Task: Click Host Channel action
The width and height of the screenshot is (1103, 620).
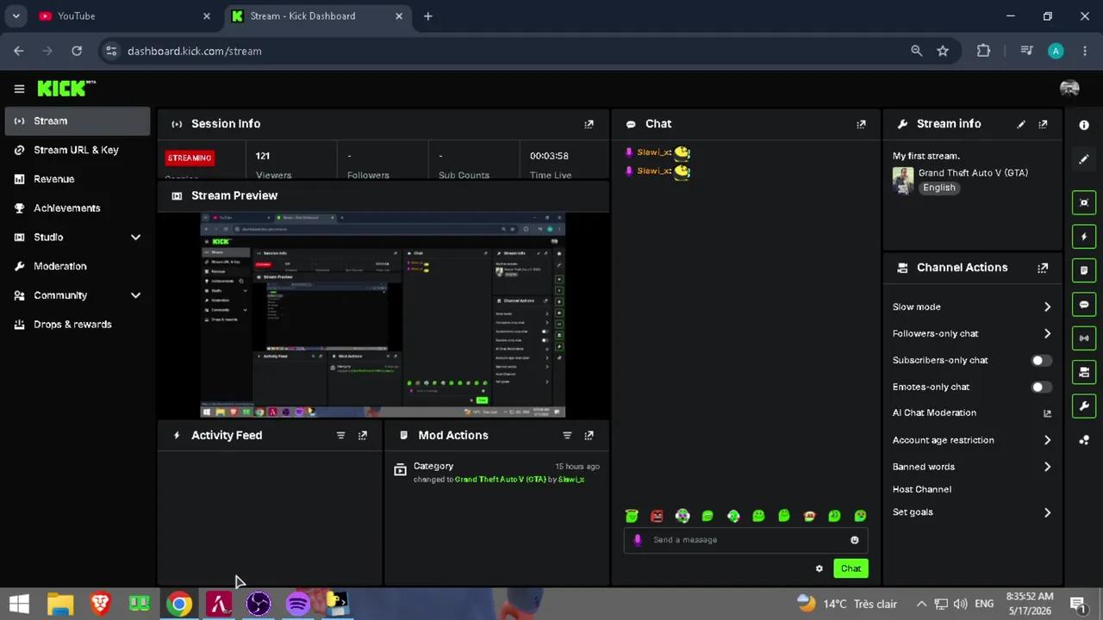Action: [x=922, y=489]
